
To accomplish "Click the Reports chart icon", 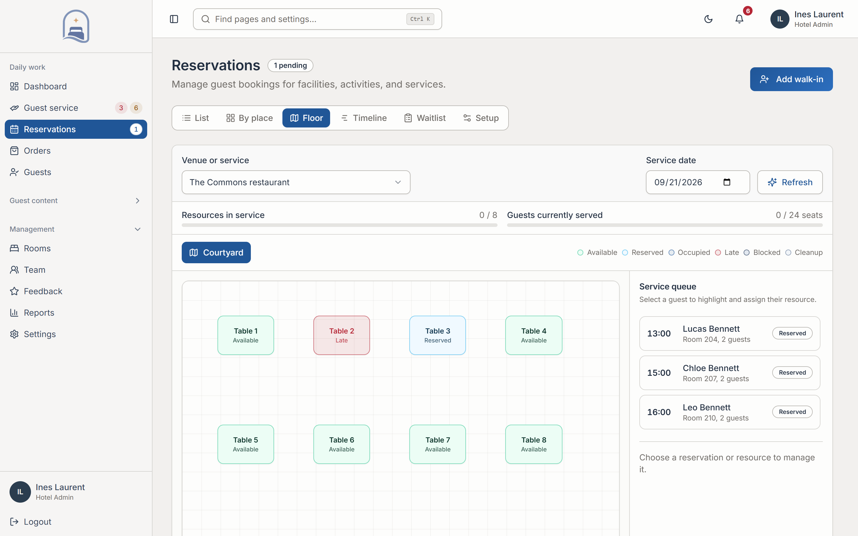I will [x=14, y=313].
